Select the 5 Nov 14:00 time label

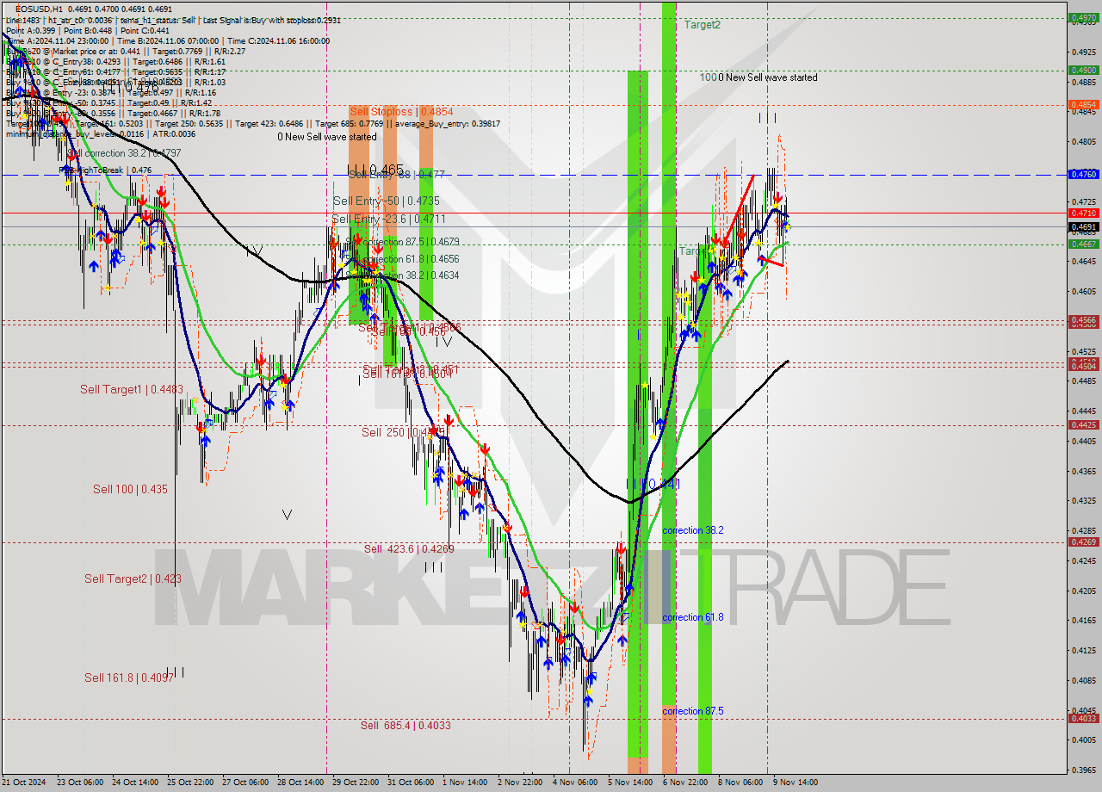tap(630, 783)
